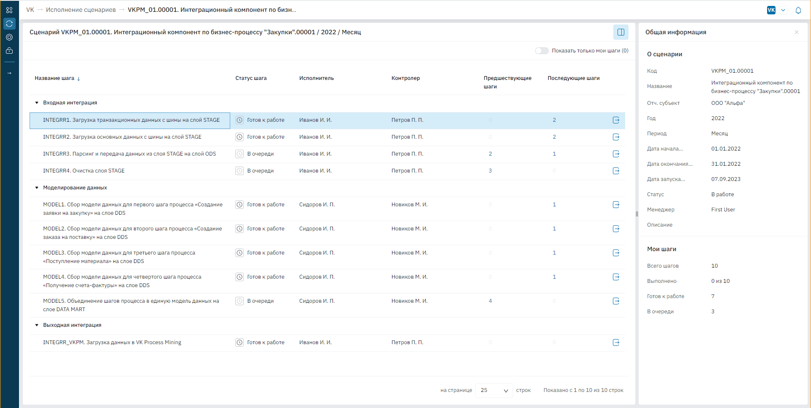This screenshot has width=811, height=408.
Task: Select the scenario execution refresh icon in sidebar
Action: coord(9,24)
